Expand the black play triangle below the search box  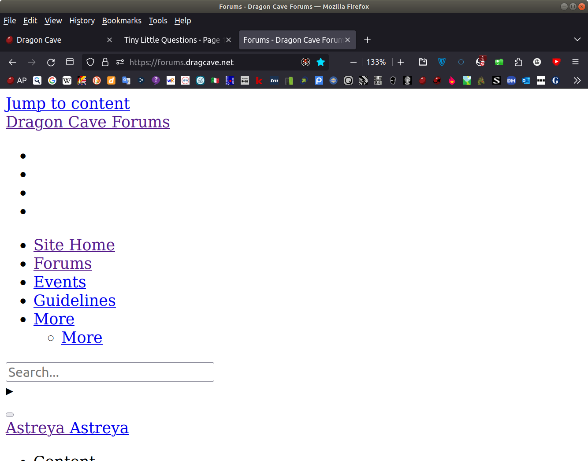pyautogui.click(x=9, y=391)
